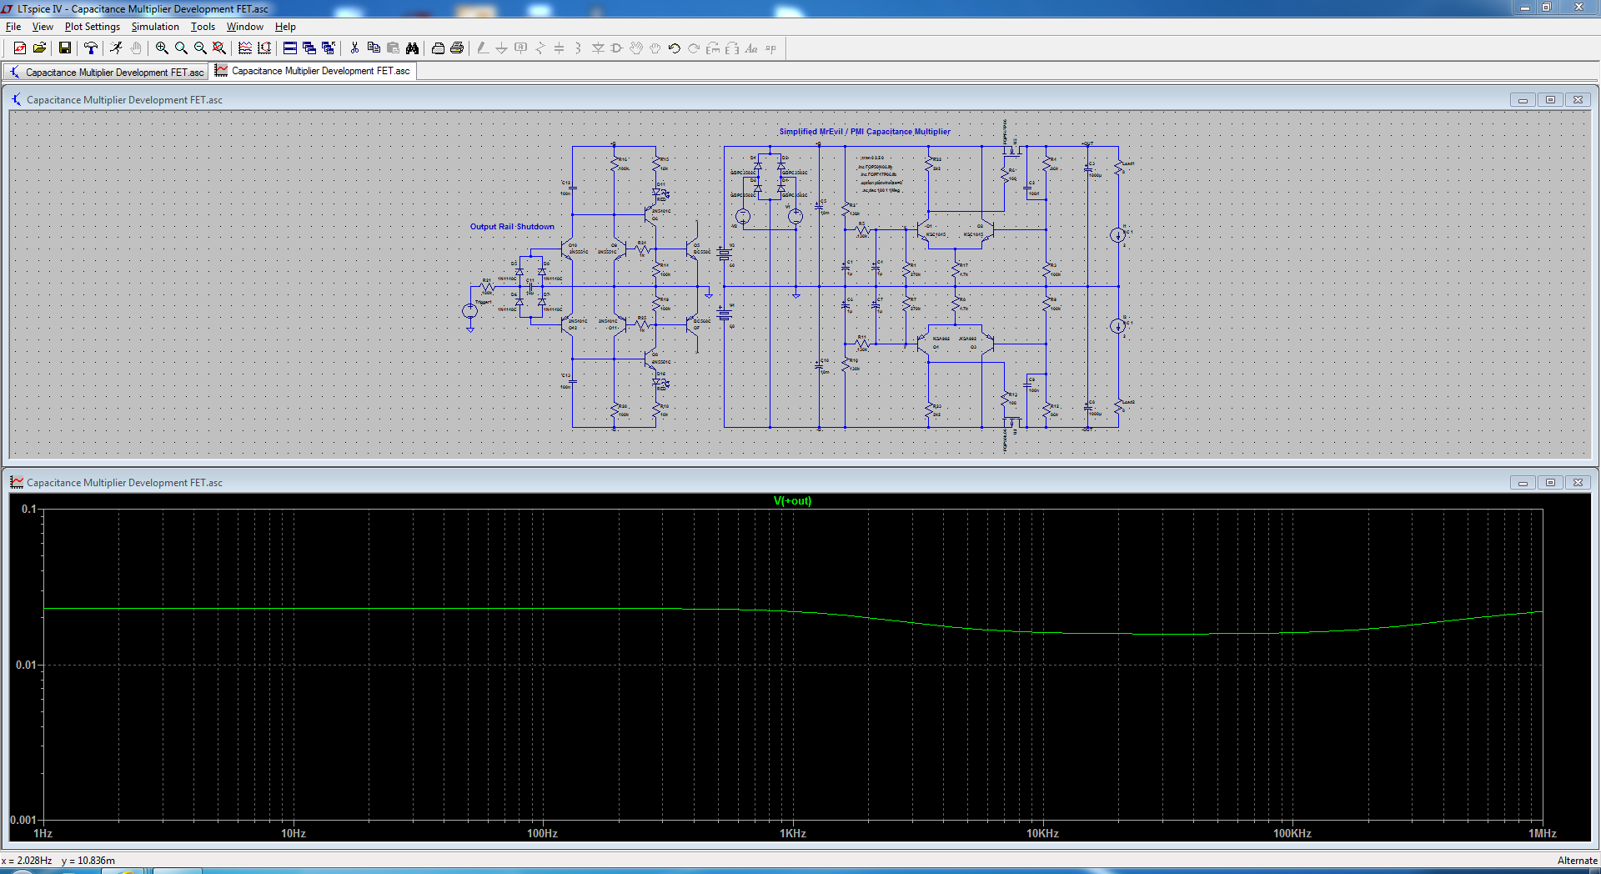
Task: Minimize the schematic child window
Action: pos(1523,100)
